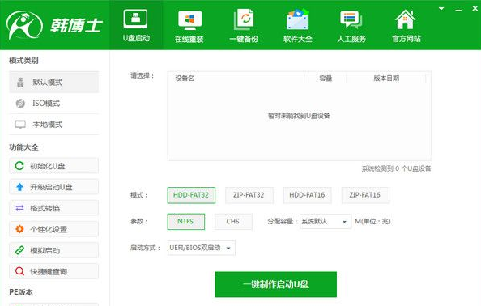Click 一键制作启动U盘 button
481x306 pixels.
click(276, 284)
